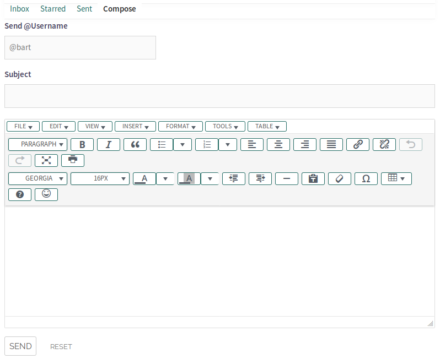Click the print icon

click(x=73, y=160)
